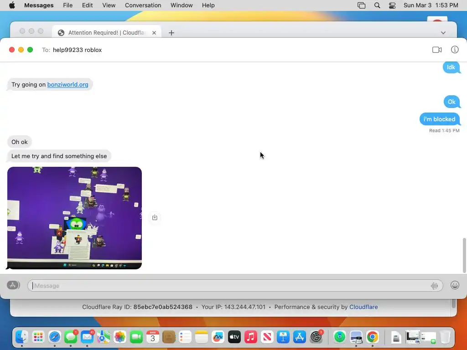The height and width of the screenshot is (350, 467).
Task: Open Finder from the Dock
Action: pos(22,337)
